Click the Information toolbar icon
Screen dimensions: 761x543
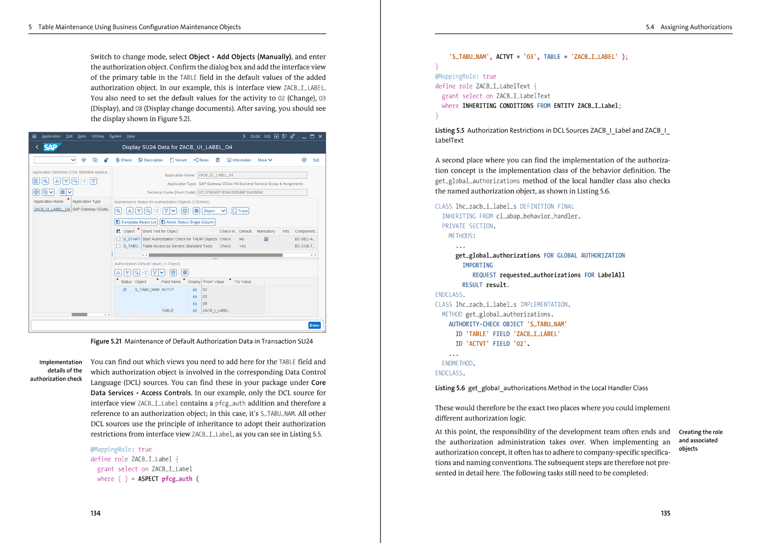[239, 160]
